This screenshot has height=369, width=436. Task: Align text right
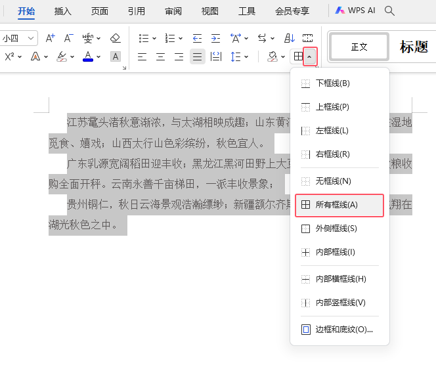click(x=179, y=56)
